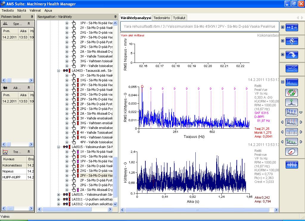Open the Näytä menu
This screenshot has height=221, width=305.
pyautogui.click(x=21, y=10)
